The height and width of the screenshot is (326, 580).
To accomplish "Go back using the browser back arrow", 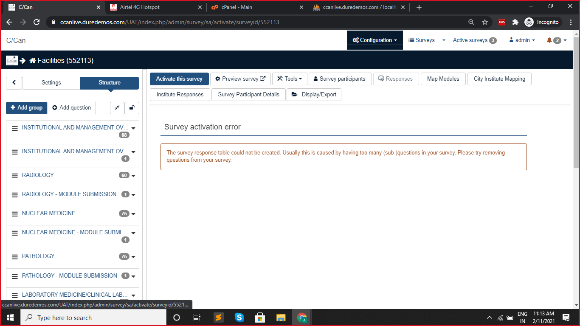I will (x=9, y=22).
